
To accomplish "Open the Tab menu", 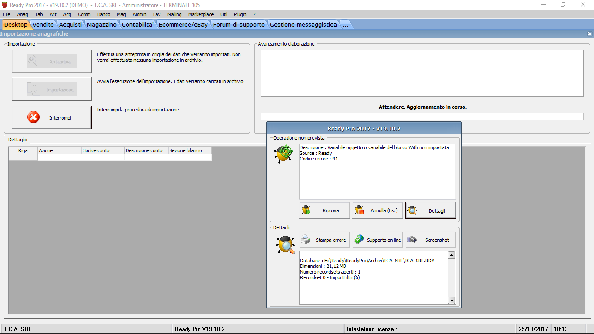I will (x=39, y=14).
